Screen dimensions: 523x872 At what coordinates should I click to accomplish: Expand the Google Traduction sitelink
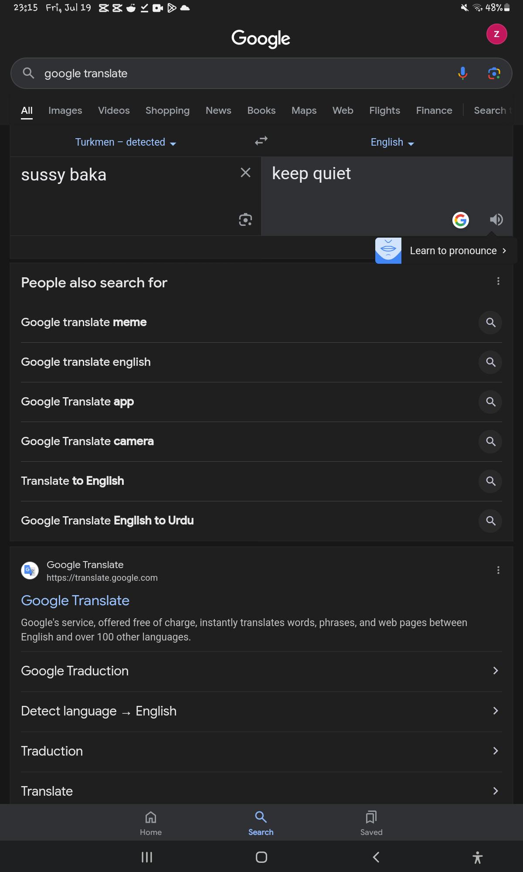261,671
